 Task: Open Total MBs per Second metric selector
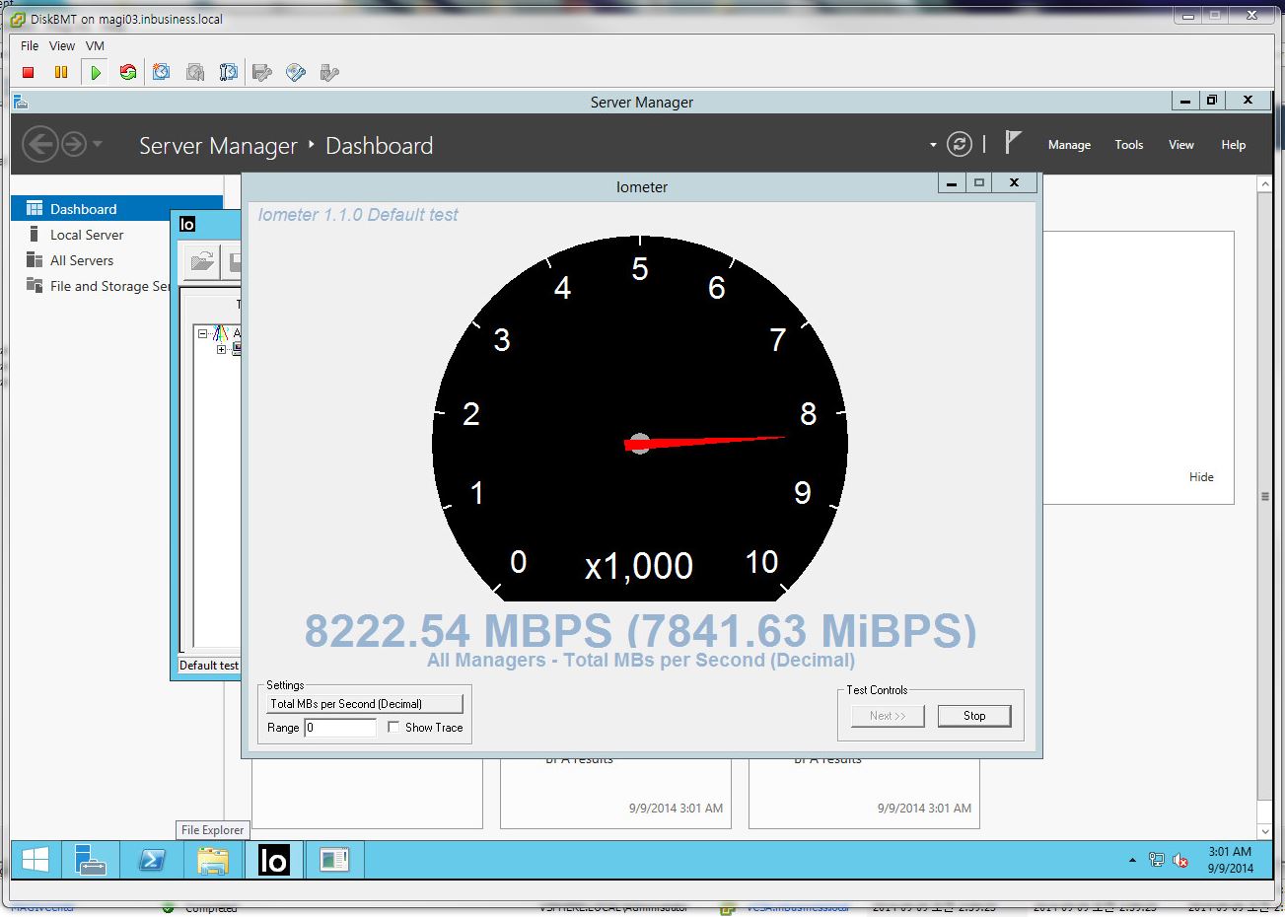364,704
